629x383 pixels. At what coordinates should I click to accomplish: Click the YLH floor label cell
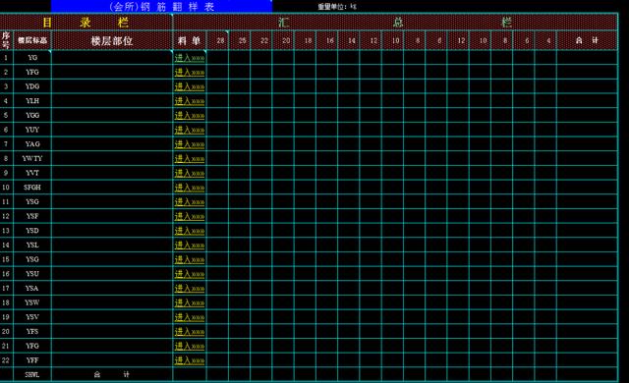coord(32,101)
